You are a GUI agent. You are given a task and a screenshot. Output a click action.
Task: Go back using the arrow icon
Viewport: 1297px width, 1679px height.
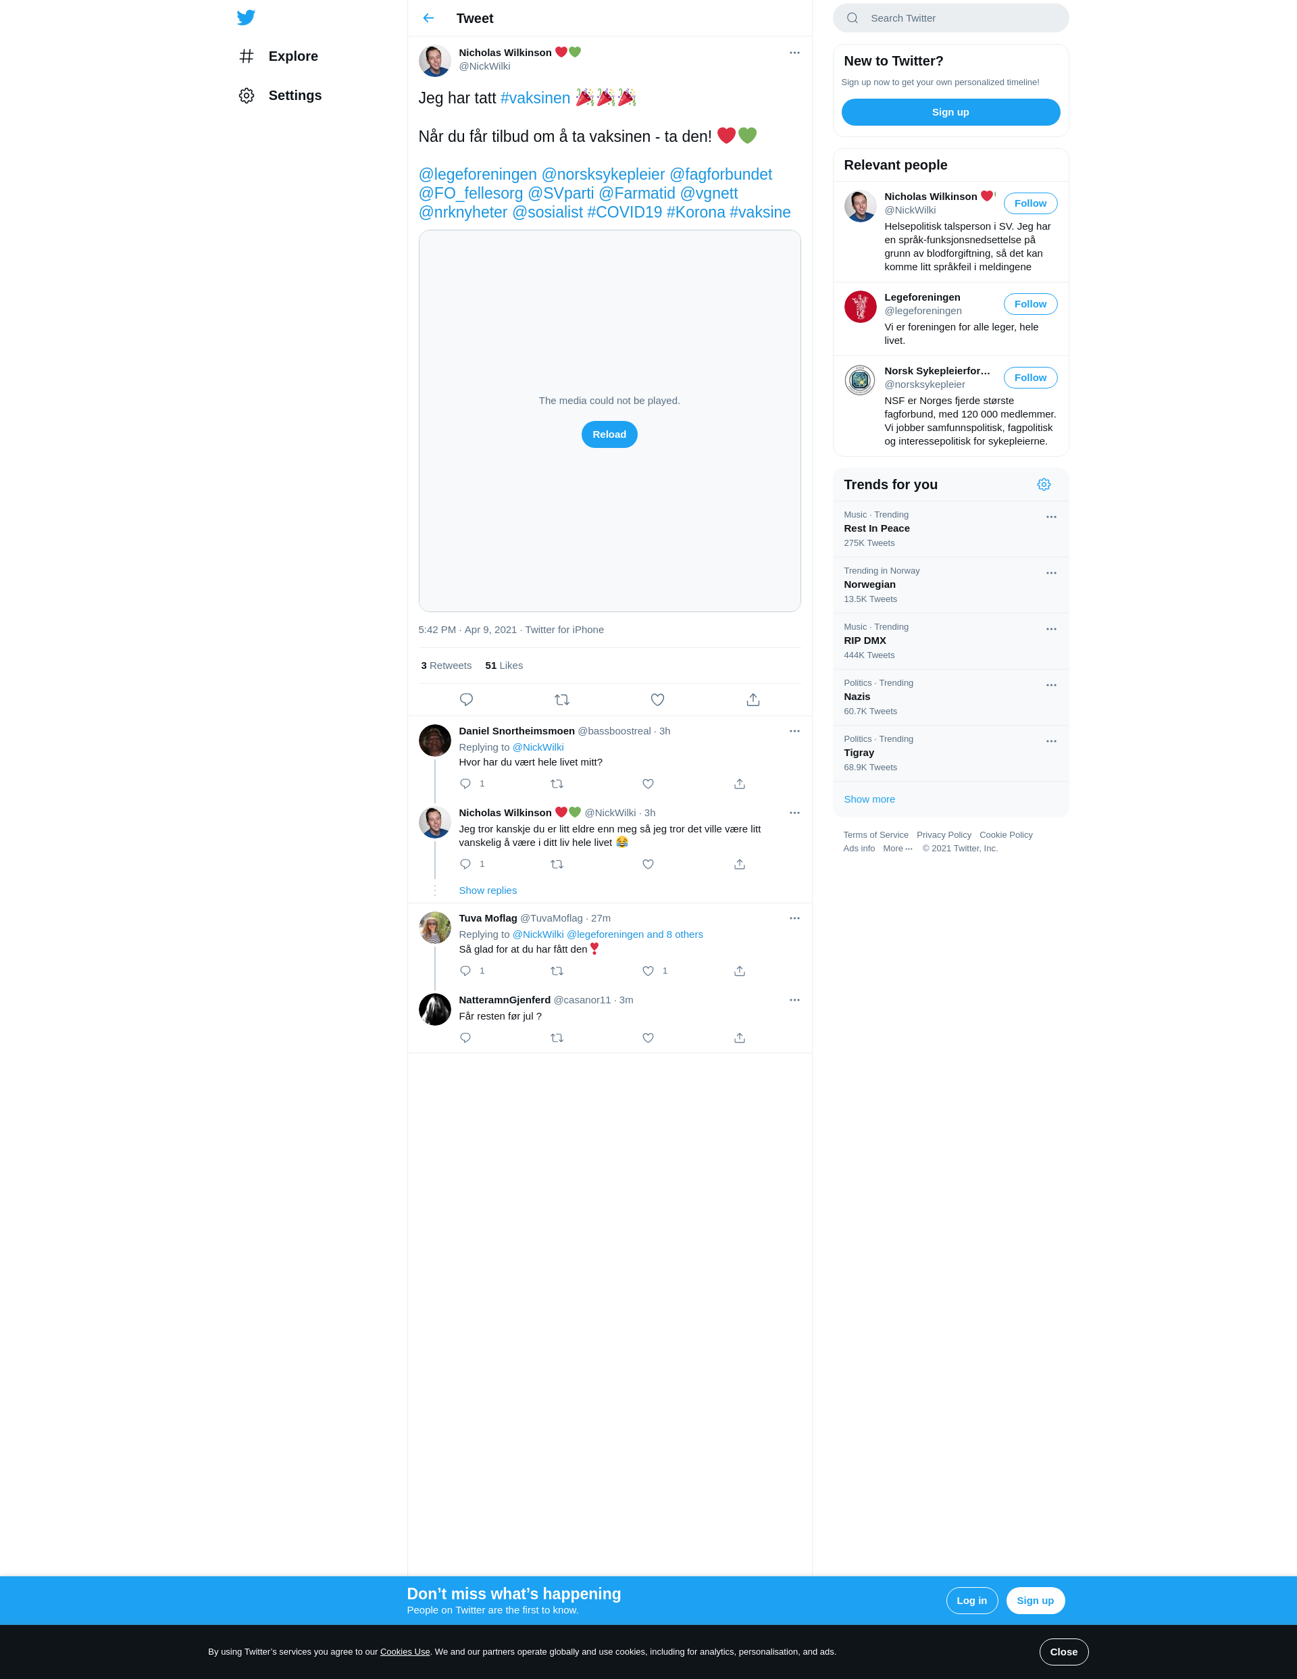[428, 18]
